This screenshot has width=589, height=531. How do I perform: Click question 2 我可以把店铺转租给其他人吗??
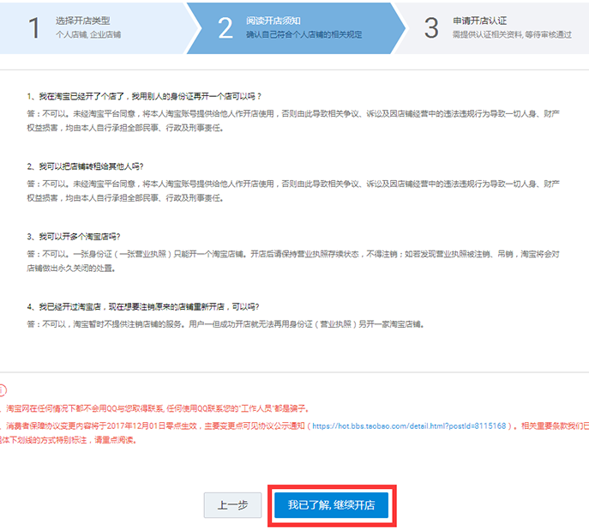pyautogui.click(x=85, y=166)
